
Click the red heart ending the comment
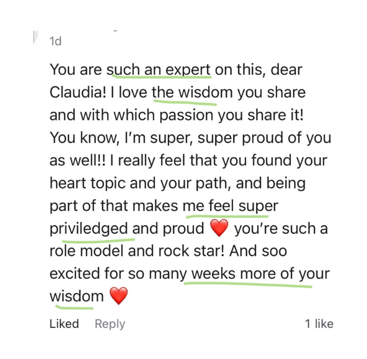point(118,296)
